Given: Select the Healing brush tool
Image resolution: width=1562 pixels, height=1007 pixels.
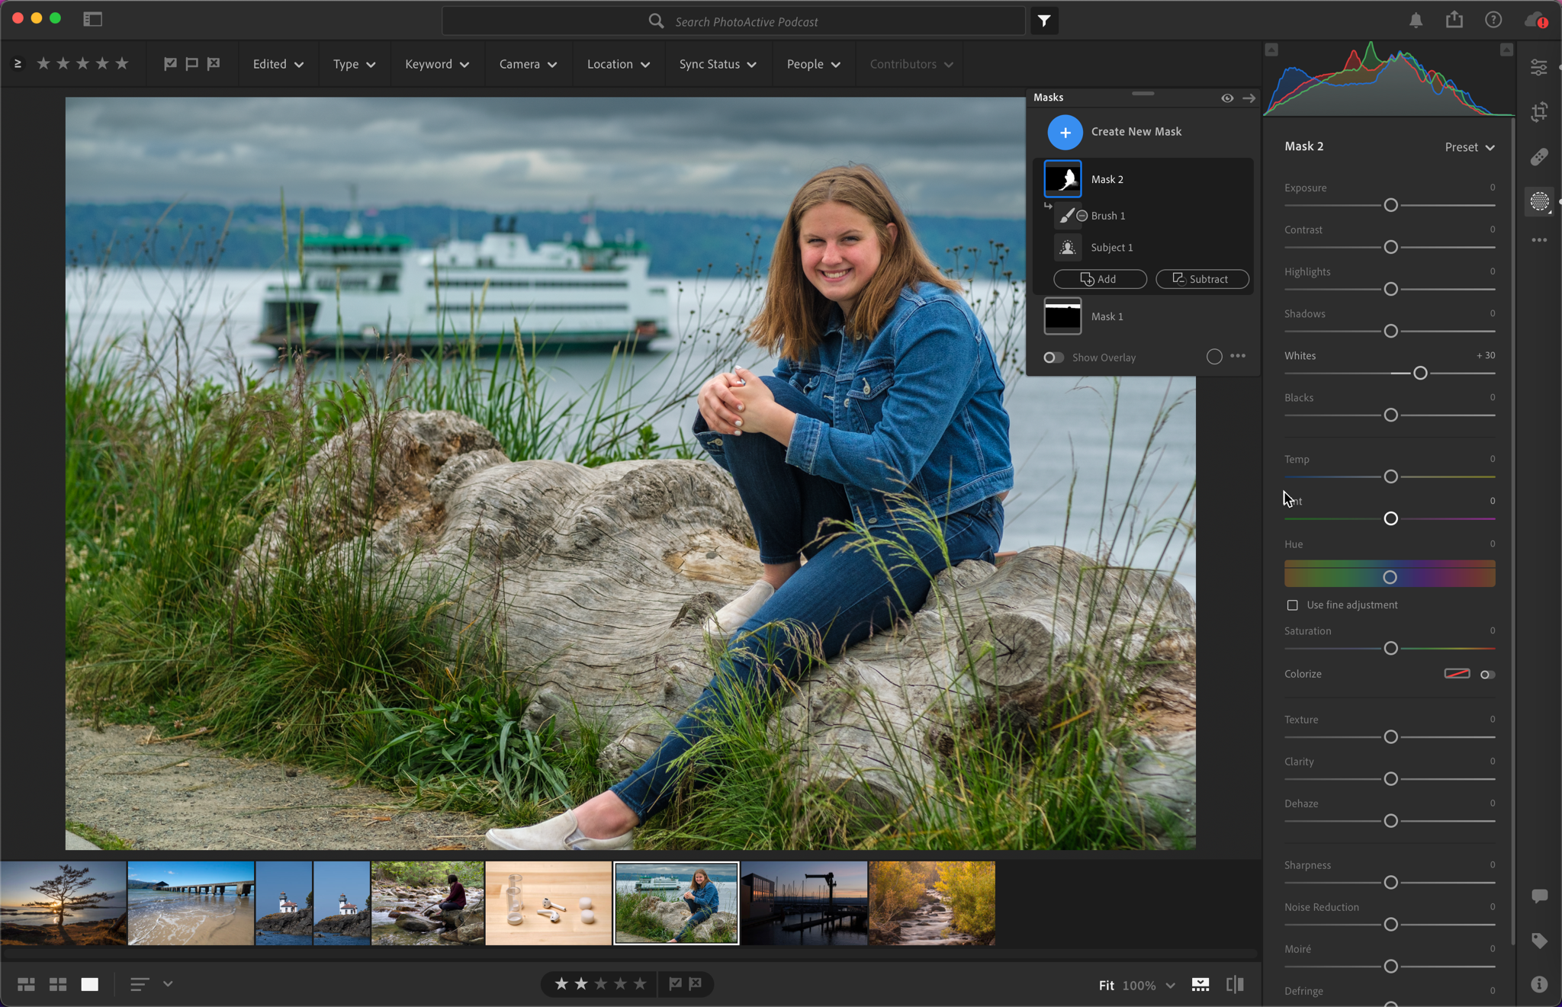Looking at the screenshot, I should tap(1539, 157).
